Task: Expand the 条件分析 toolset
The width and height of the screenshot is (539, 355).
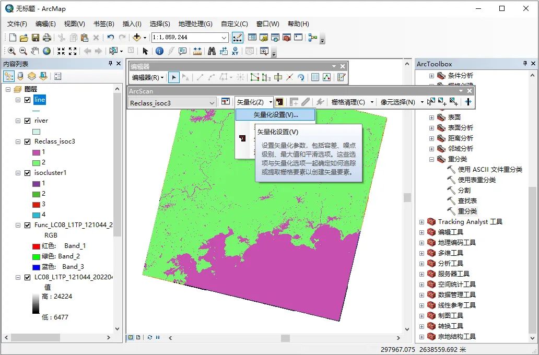Action: tap(431, 76)
